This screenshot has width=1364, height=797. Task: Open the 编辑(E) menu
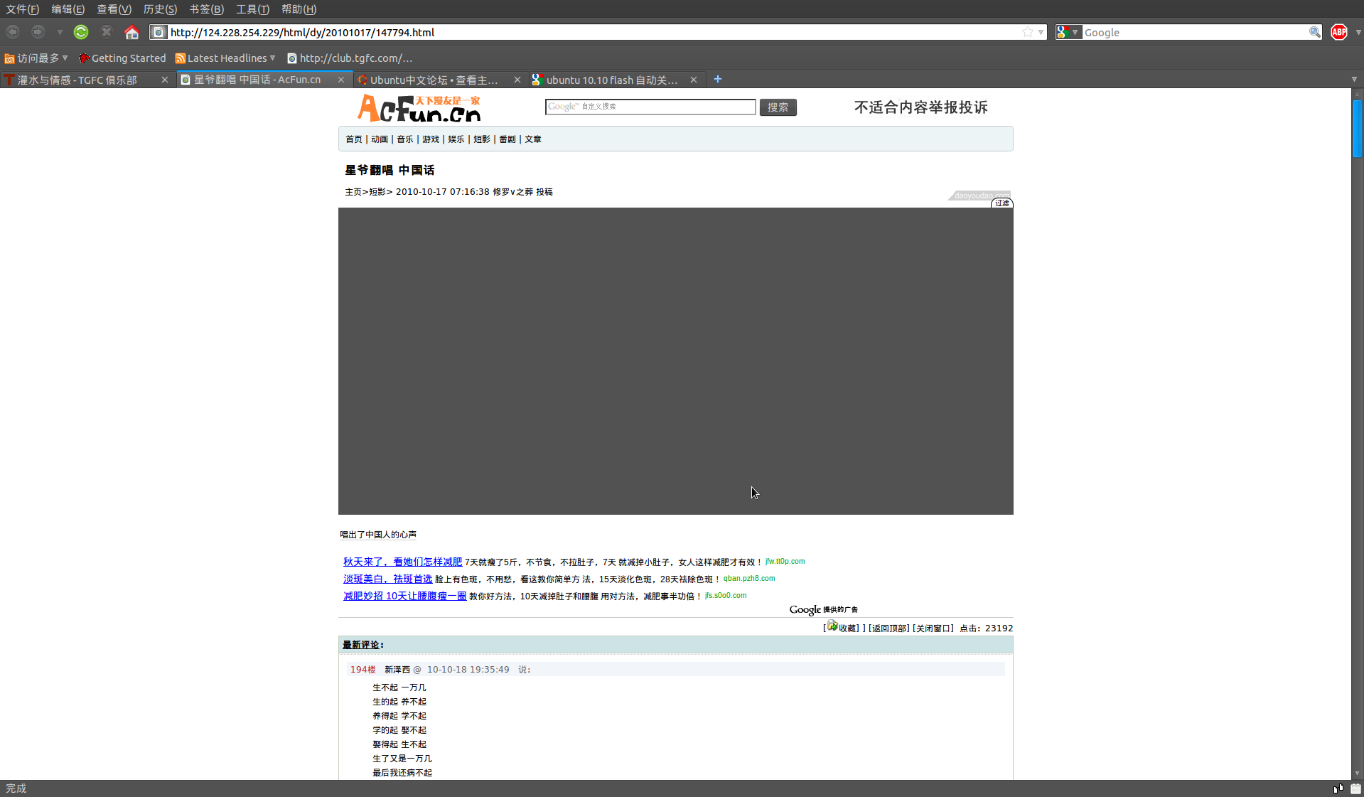pyautogui.click(x=68, y=9)
